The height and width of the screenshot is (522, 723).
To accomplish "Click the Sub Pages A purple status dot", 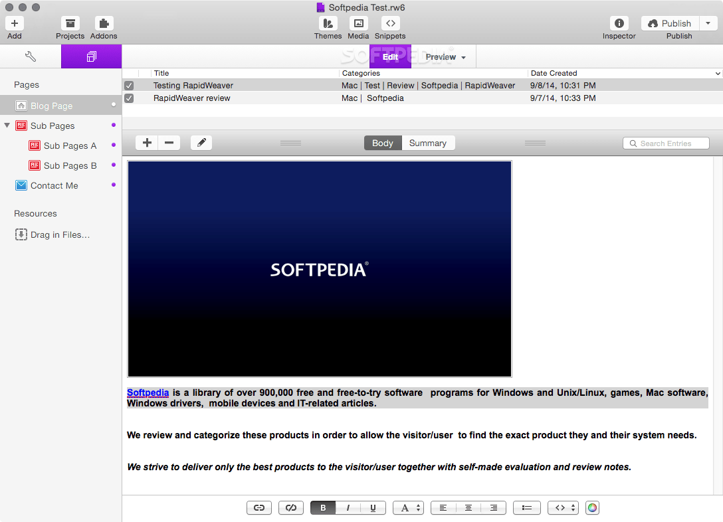I will [114, 145].
